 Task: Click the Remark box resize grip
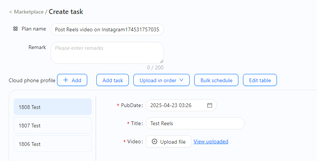point(162,61)
